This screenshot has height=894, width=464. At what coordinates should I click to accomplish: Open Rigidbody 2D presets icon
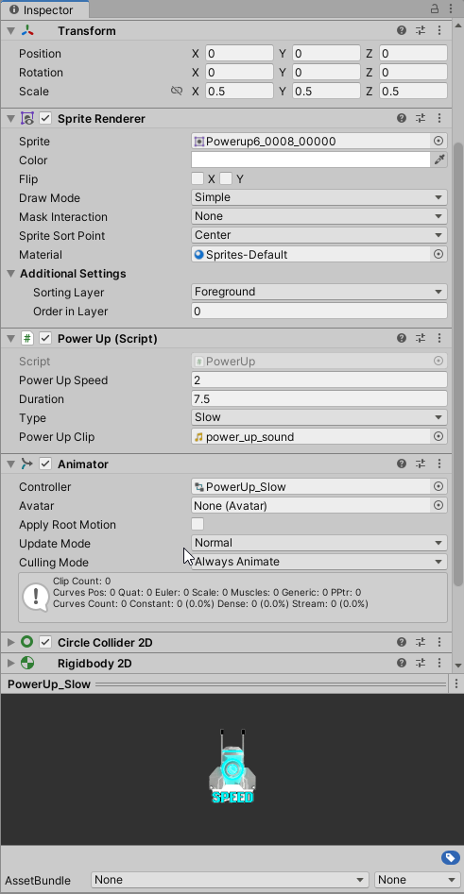click(421, 664)
